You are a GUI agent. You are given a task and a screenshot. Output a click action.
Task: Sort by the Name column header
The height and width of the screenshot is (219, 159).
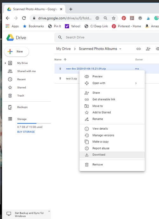pyautogui.click(x=58, y=59)
